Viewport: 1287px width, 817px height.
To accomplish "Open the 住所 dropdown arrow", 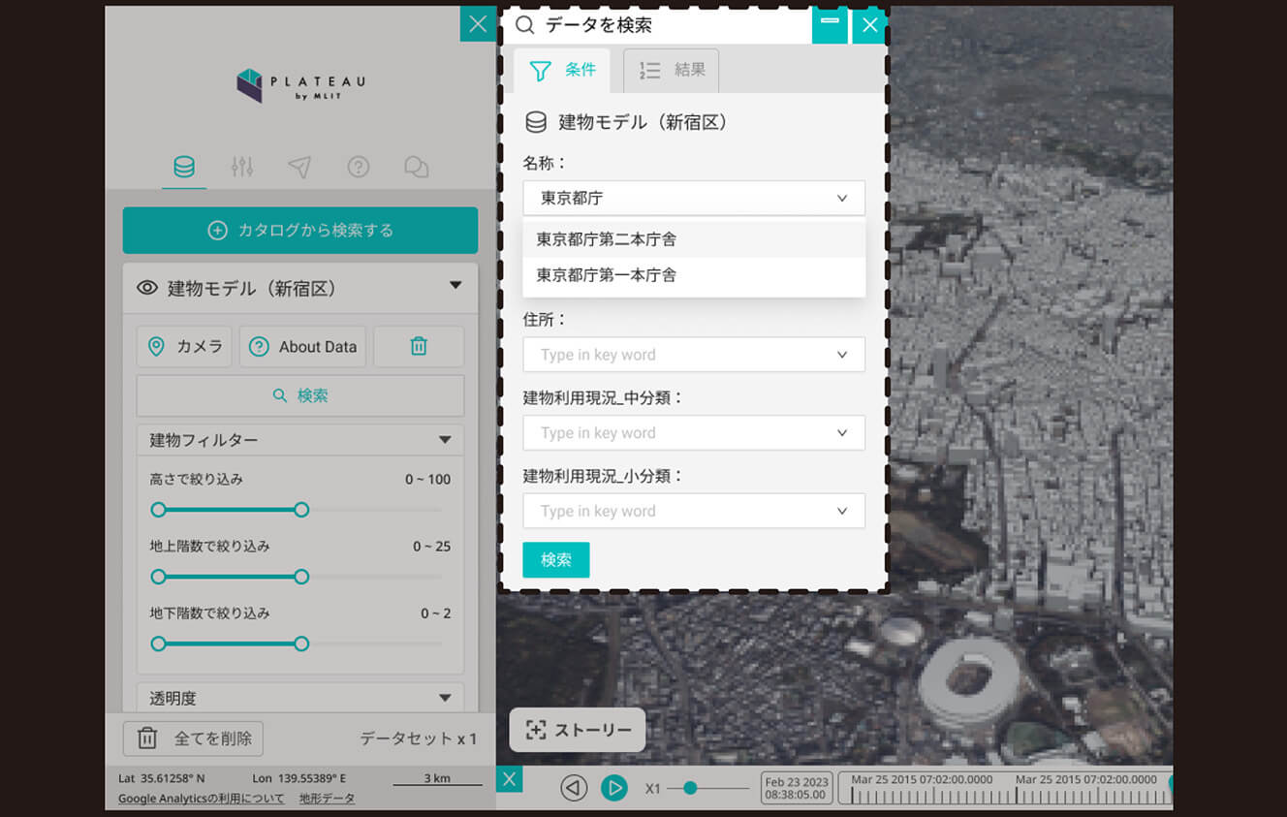I will pyautogui.click(x=842, y=355).
